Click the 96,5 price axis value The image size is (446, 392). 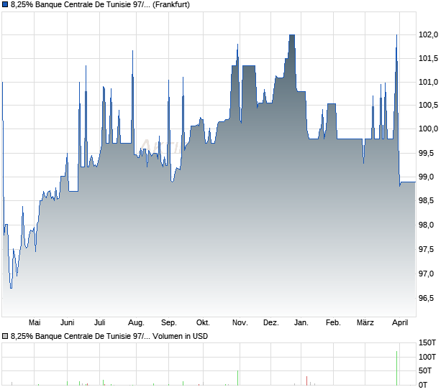[427, 299]
